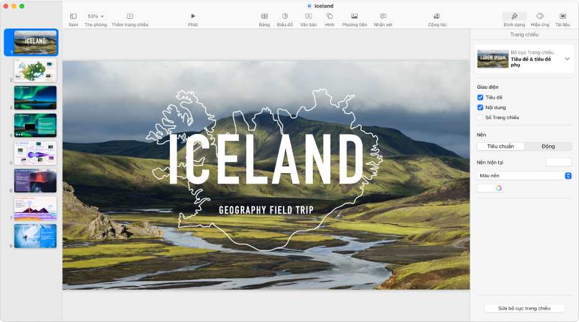Open the Cộng tác collaborate icon
The image size is (579, 322).
tap(437, 16)
